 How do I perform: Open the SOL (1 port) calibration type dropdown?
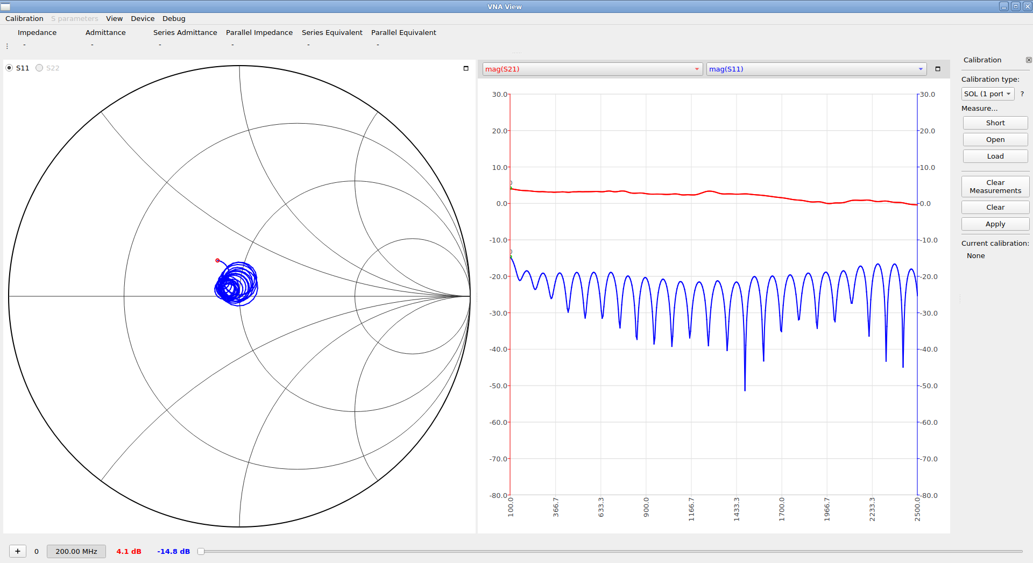987,94
